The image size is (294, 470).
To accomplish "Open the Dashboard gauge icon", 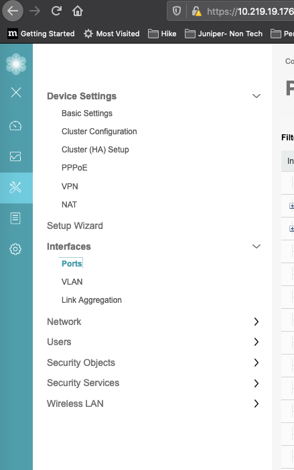I will tap(15, 126).
